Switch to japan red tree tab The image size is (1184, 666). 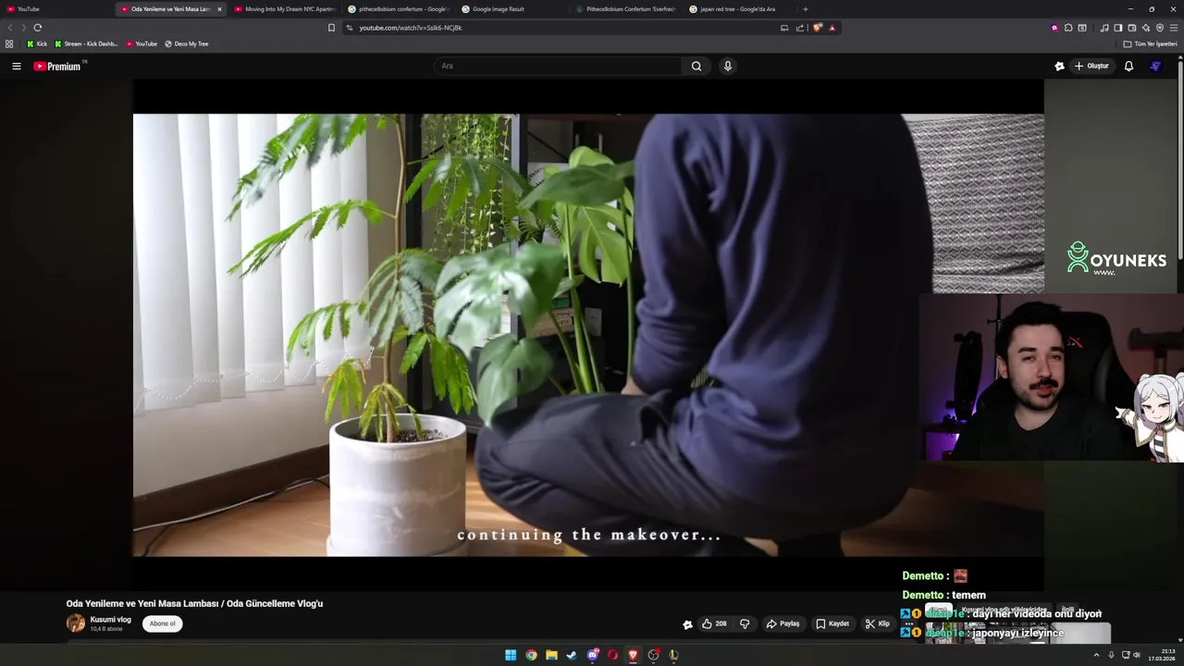740,9
